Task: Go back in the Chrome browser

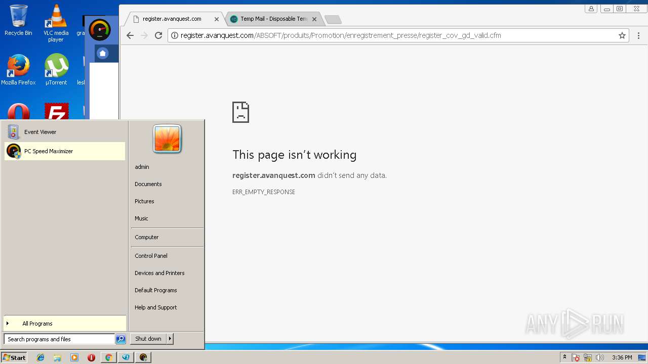Action: pos(130,35)
